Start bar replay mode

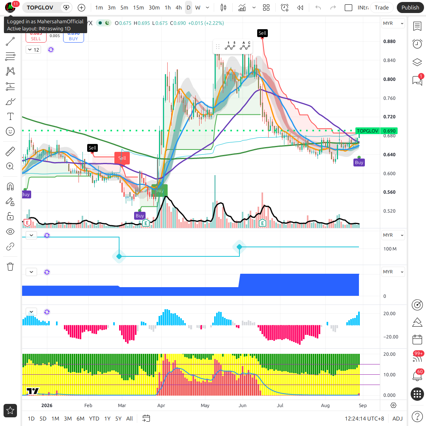tap(300, 7)
